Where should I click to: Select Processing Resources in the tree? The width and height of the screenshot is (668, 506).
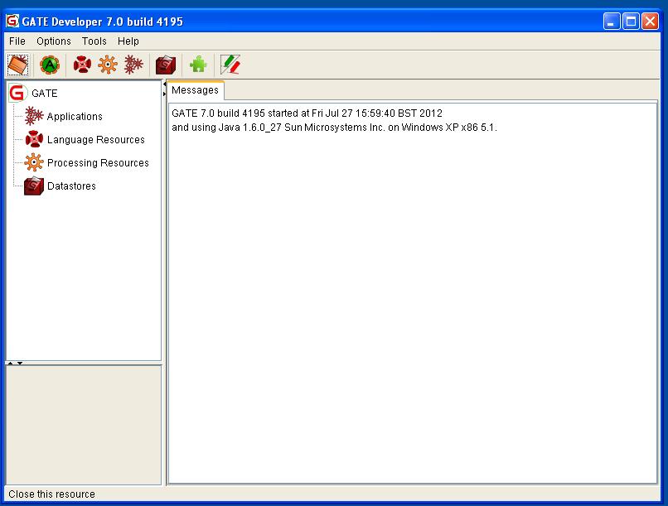point(98,163)
